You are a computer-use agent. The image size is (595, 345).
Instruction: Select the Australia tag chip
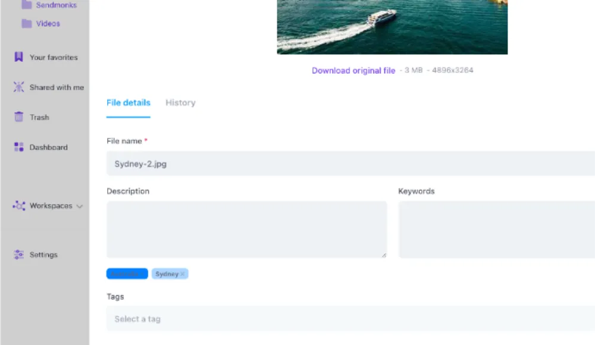pos(127,274)
